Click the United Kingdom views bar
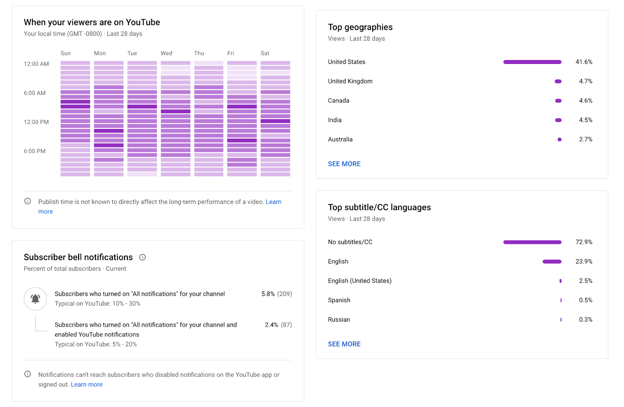This screenshot has width=624, height=407. [558, 81]
